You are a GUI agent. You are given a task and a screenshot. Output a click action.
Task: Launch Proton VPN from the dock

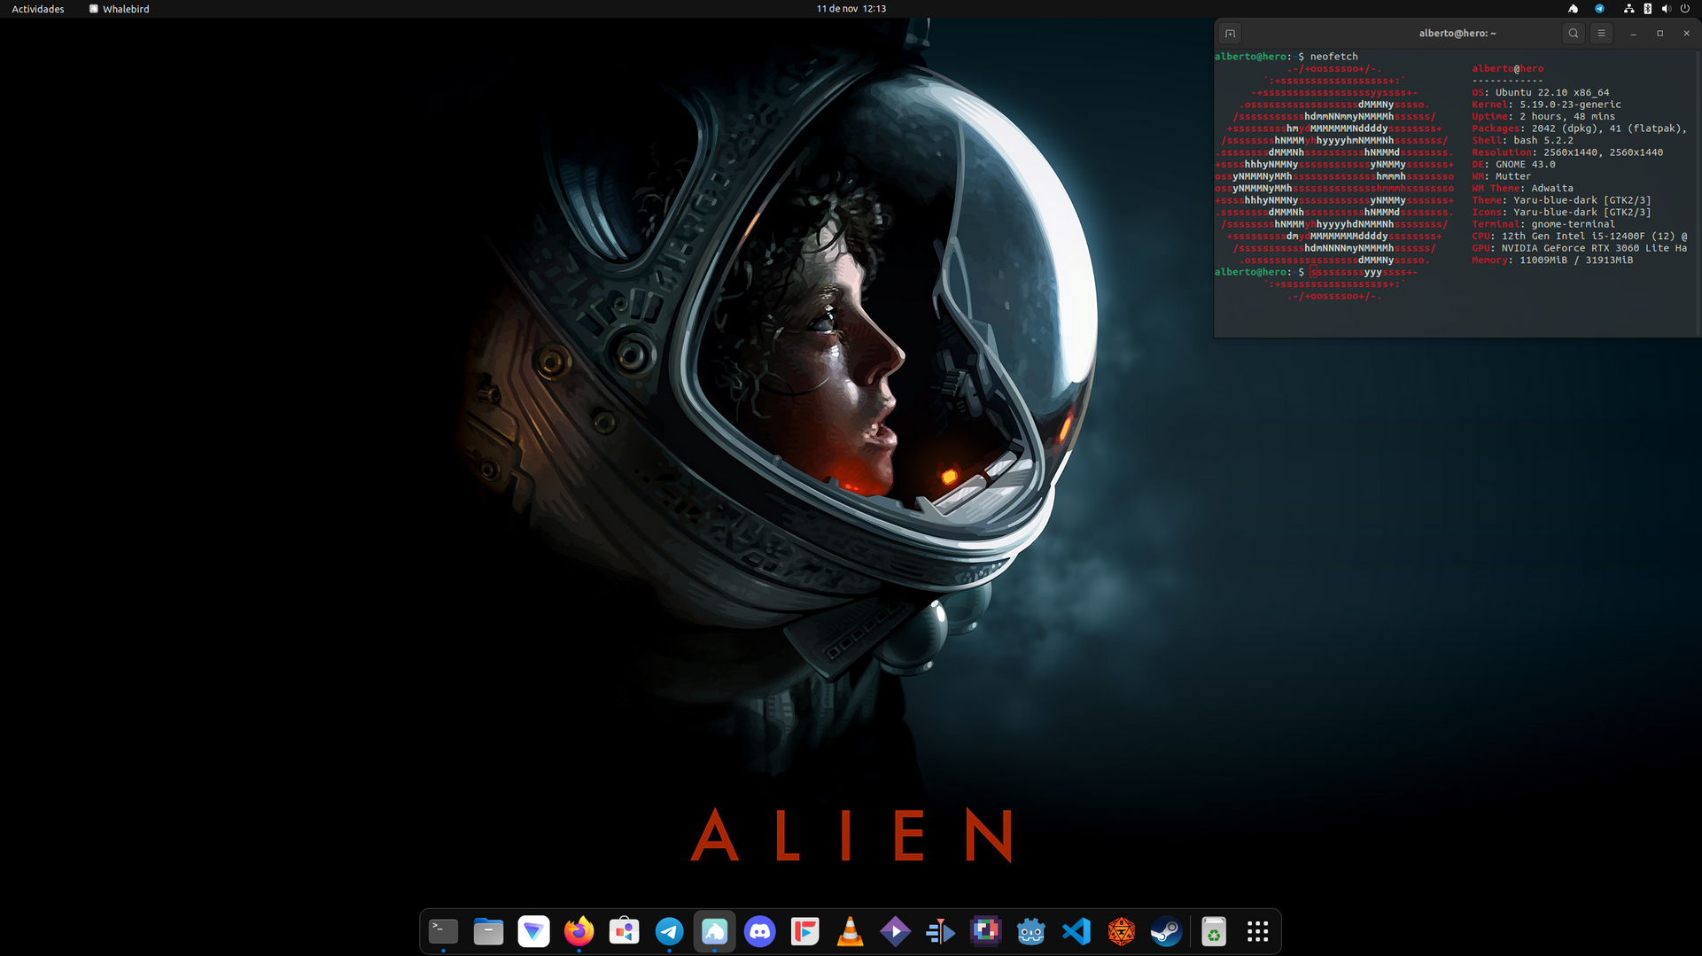pyautogui.click(x=533, y=931)
